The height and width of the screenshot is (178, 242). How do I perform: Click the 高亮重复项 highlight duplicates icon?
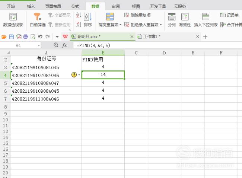(110, 17)
